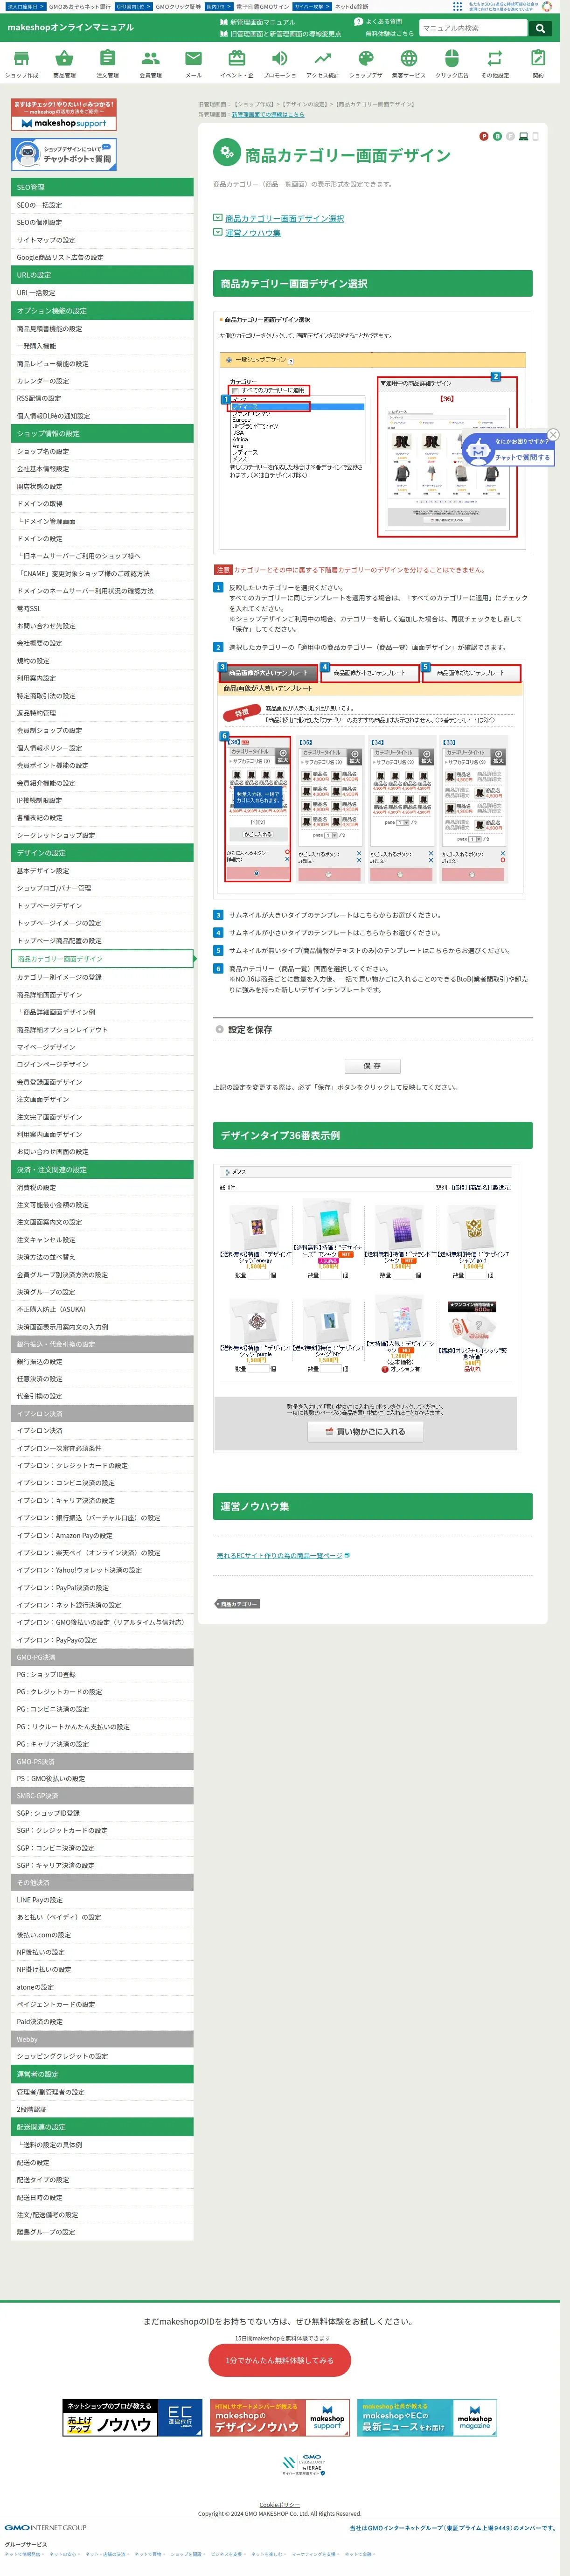Open LINE Payの設定 in sidebar
Image resolution: width=570 pixels, height=2576 pixels.
tap(102, 1899)
